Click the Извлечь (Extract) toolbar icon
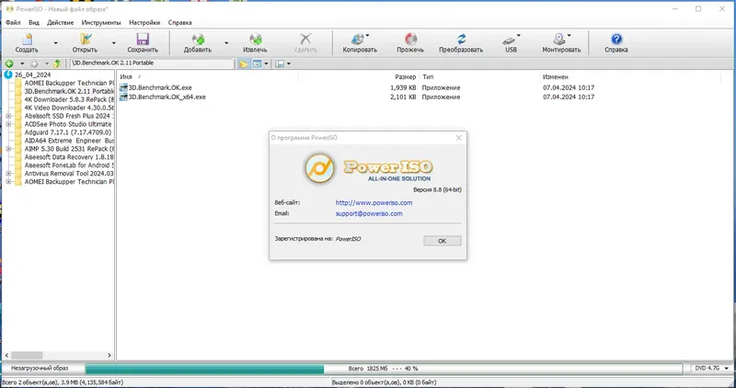 pos(255,40)
